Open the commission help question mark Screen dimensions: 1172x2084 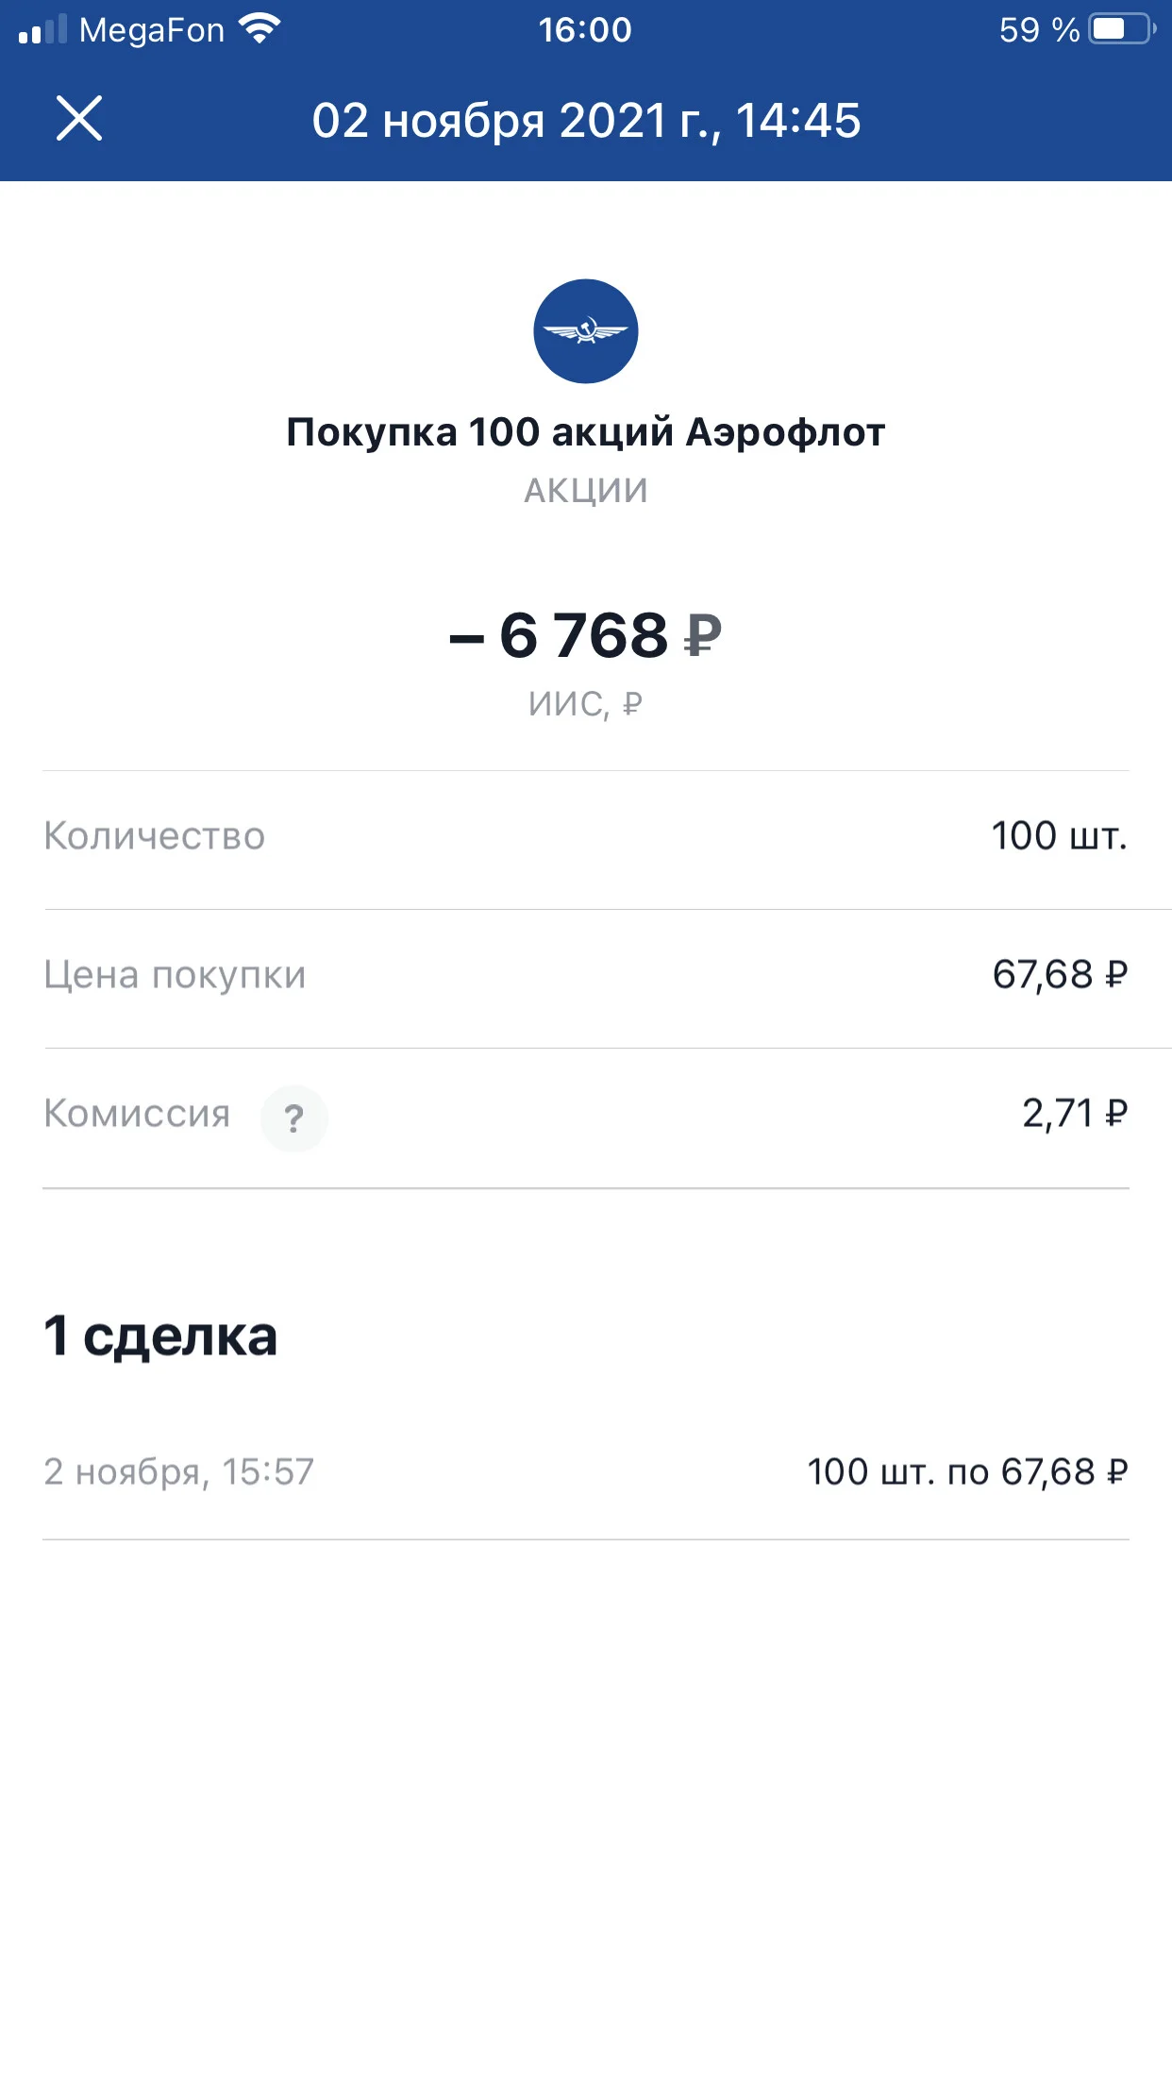[x=294, y=1118]
